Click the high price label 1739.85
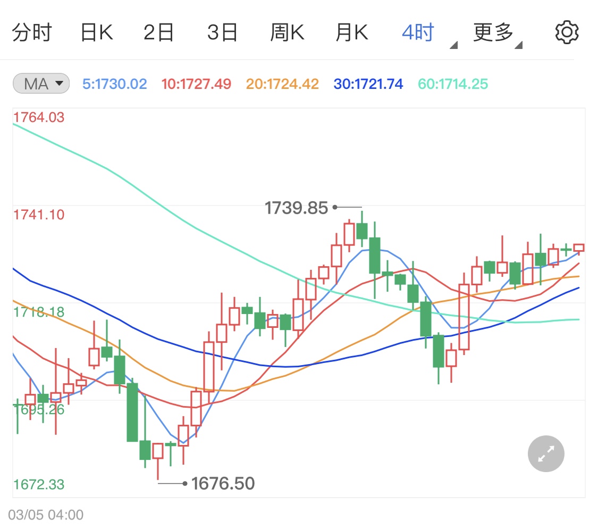Image resolution: width=598 pixels, height=528 pixels. (x=296, y=208)
